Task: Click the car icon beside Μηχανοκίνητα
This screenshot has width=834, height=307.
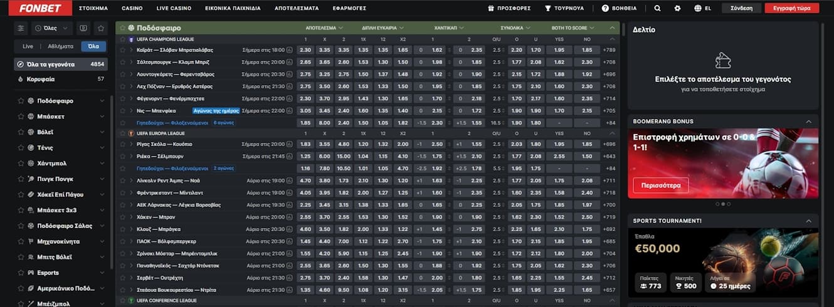Action: click(x=30, y=241)
